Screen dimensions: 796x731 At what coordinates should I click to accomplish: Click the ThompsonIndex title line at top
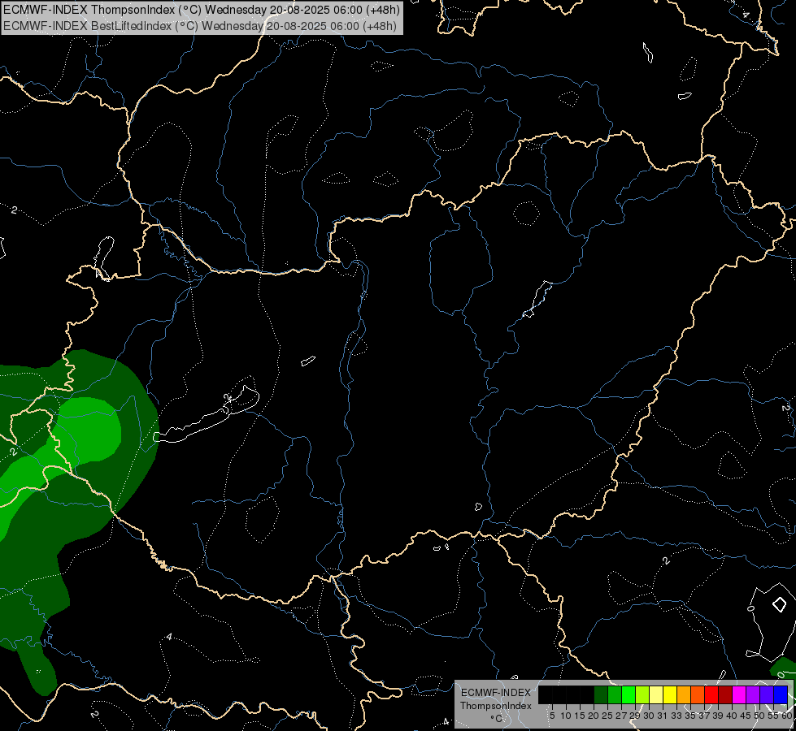[x=202, y=9]
